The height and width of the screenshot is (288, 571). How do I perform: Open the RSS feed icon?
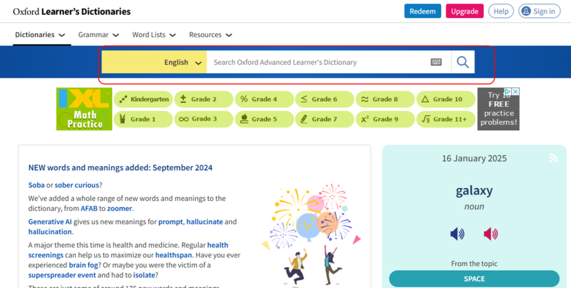click(x=554, y=158)
